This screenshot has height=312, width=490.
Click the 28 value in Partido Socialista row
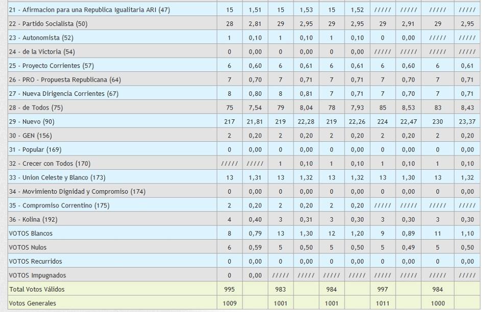click(x=229, y=24)
